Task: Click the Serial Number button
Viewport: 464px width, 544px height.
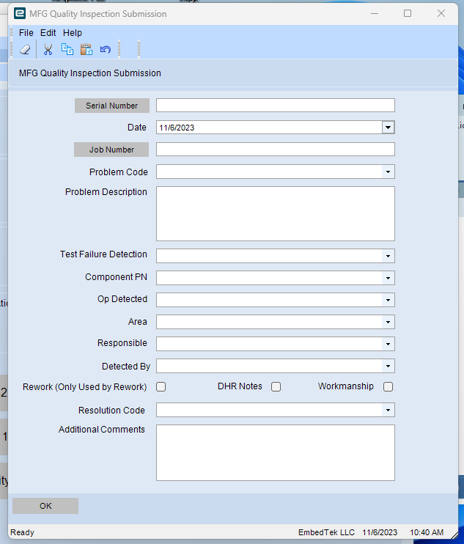Action: click(x=112, y=106)
